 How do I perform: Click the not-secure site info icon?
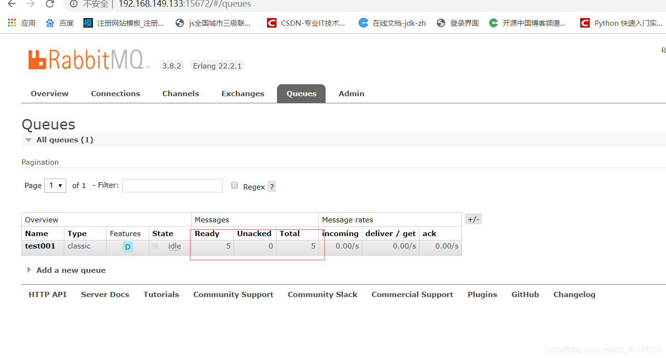(x=73, y=4)
